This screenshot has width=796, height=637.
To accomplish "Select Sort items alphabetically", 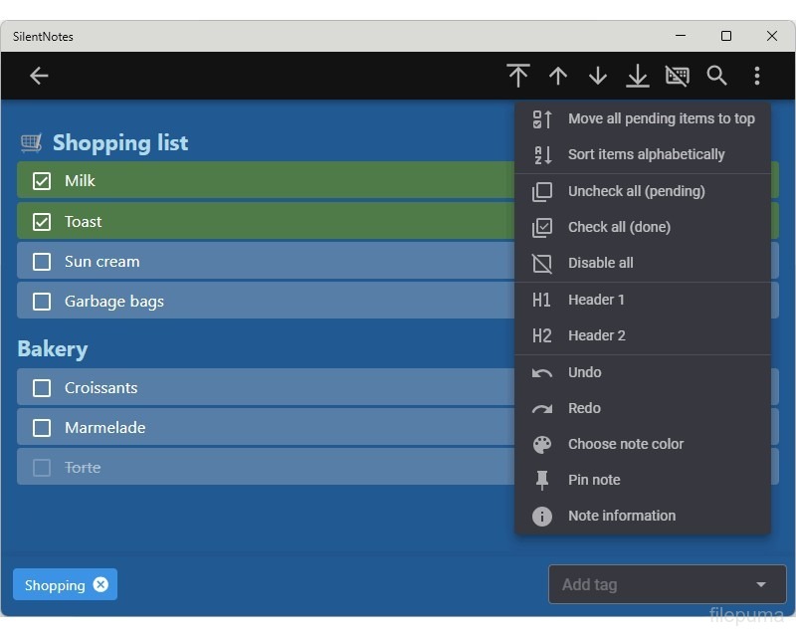I will point(646,154).
